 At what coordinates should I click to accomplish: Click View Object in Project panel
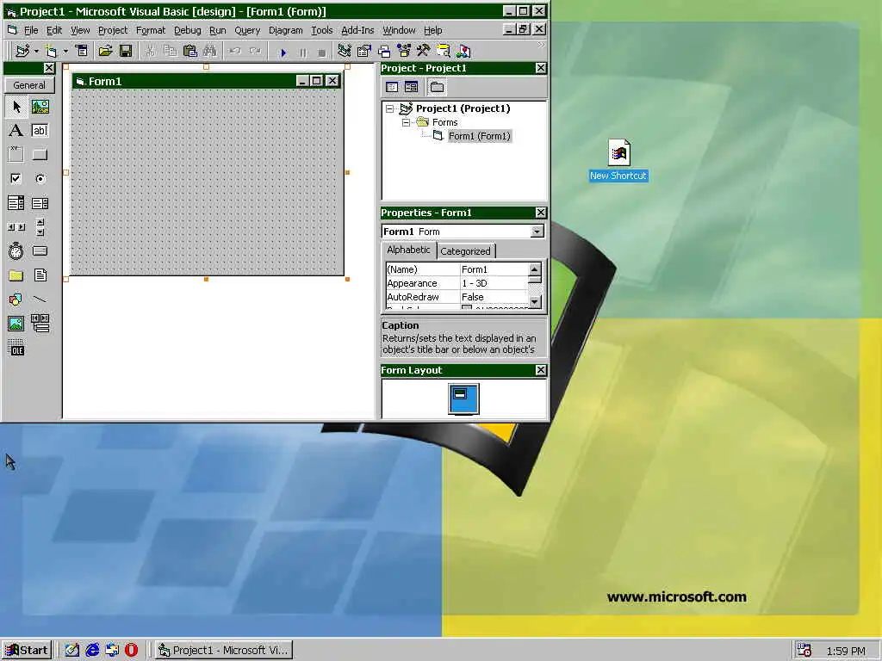[411, 87]
